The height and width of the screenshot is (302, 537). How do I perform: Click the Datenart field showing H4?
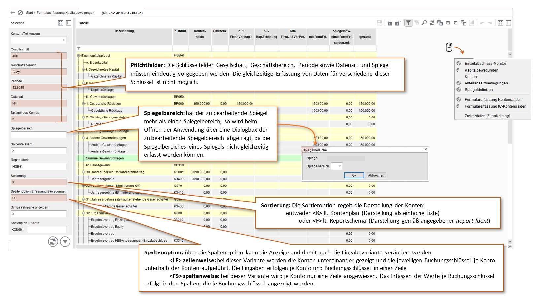(x=39, y=103)
